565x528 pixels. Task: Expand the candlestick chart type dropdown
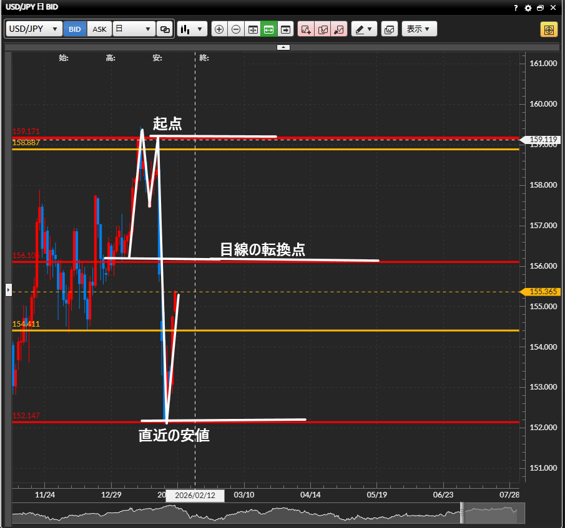coord(192,29)
